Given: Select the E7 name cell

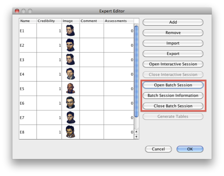Looking at the screenshot, I should tap(28, 117).
